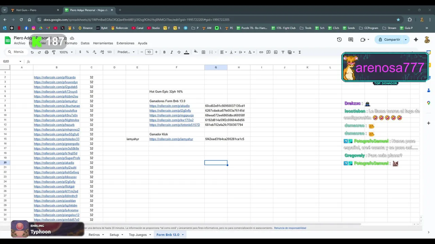Select the Paint format tool

coord(54,52)
